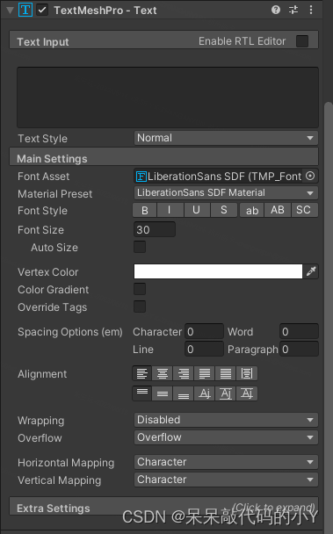Set vertical alignment to Midline
Image resolution: width=333 pixels, height=534 pixels.
click(226, 393)
